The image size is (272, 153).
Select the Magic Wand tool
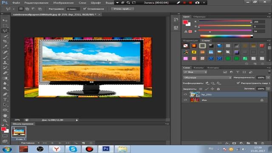click(5, 36)
